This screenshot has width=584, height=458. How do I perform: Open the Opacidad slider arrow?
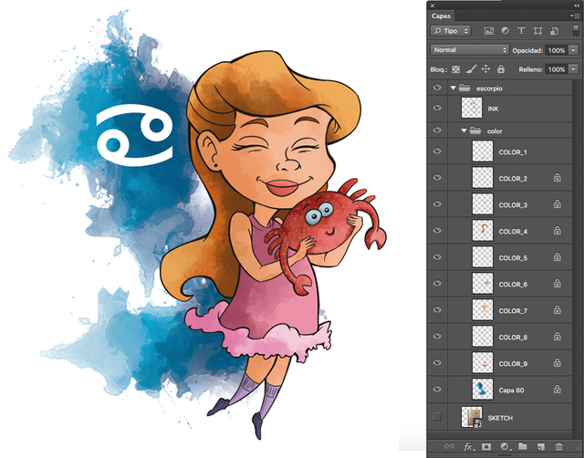(x=574, y=50)
